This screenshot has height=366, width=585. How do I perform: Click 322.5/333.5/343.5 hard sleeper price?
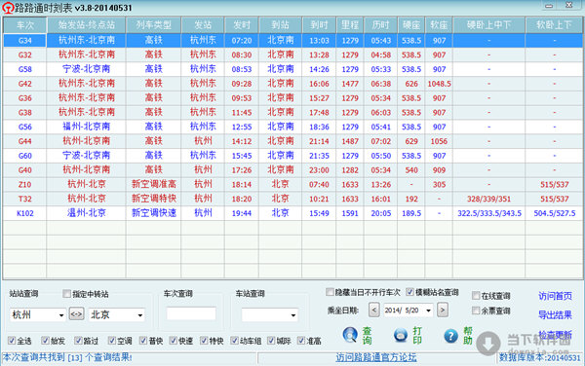[x=489, y=213]
